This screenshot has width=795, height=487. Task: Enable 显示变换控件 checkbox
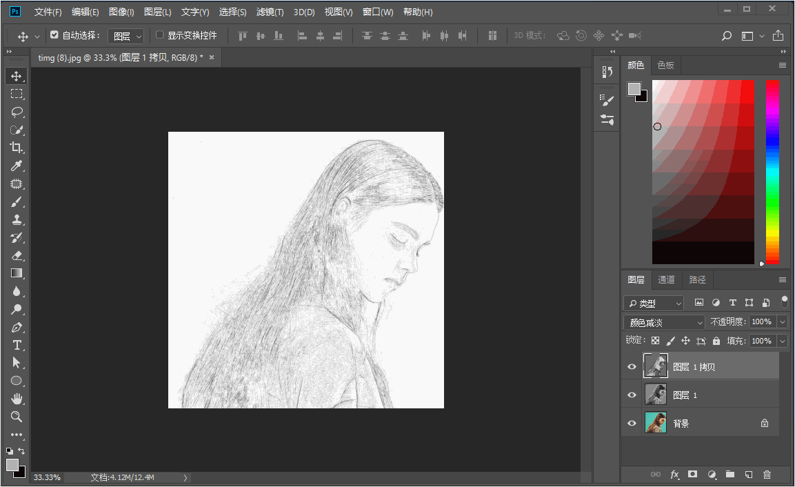(x=160, y=35)
